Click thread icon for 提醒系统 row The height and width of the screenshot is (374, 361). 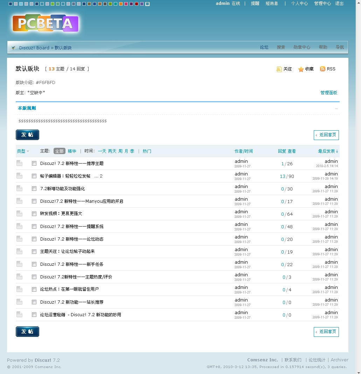(x=19, y=226)
